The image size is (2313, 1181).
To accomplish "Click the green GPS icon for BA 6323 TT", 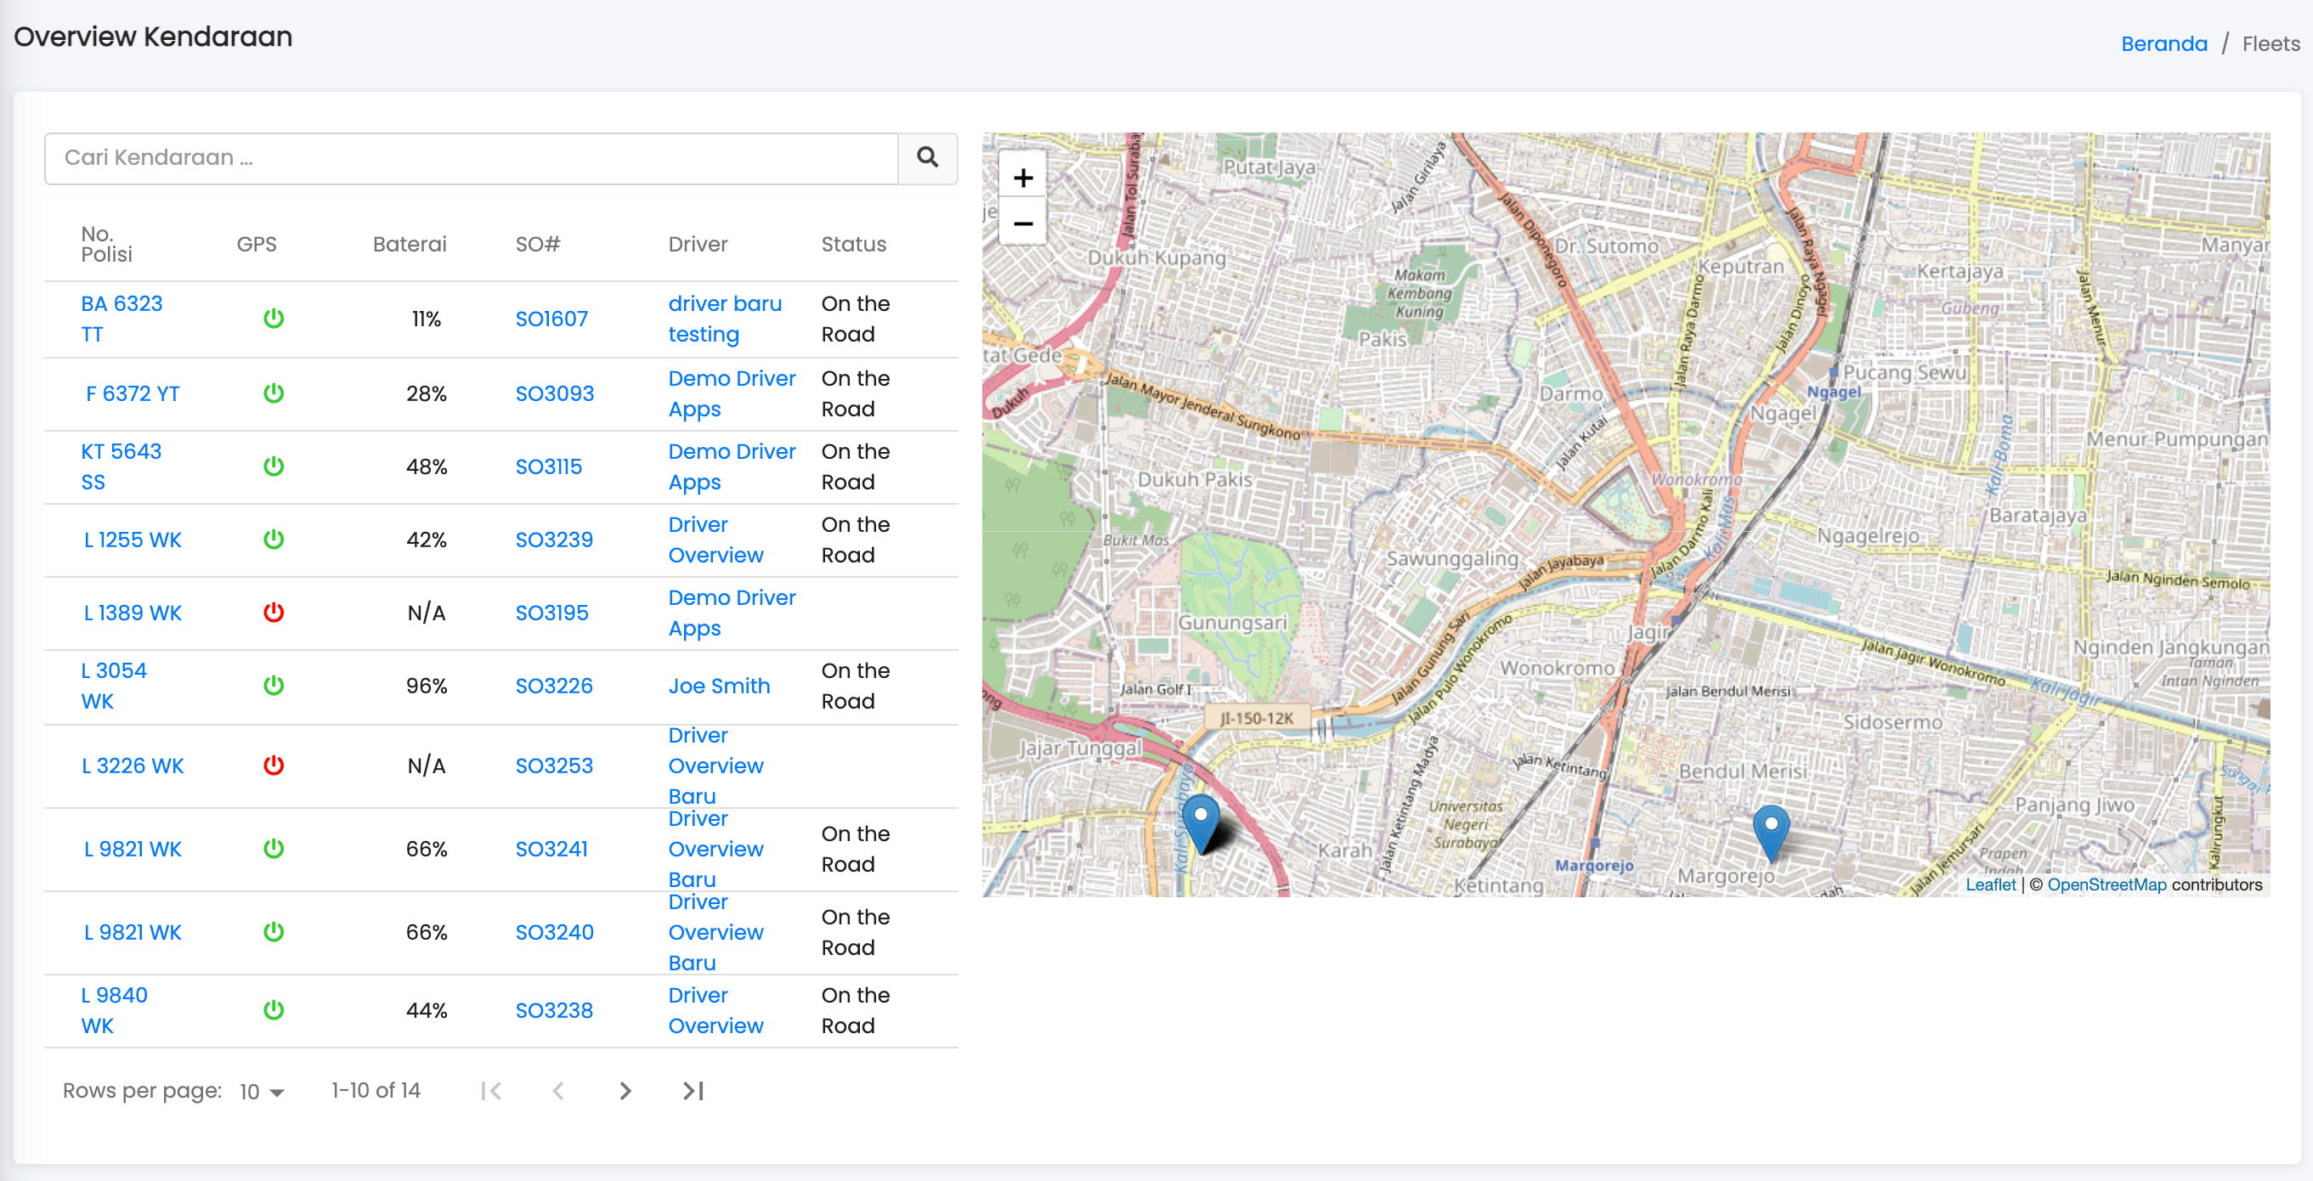I will [x=273, y=319].
